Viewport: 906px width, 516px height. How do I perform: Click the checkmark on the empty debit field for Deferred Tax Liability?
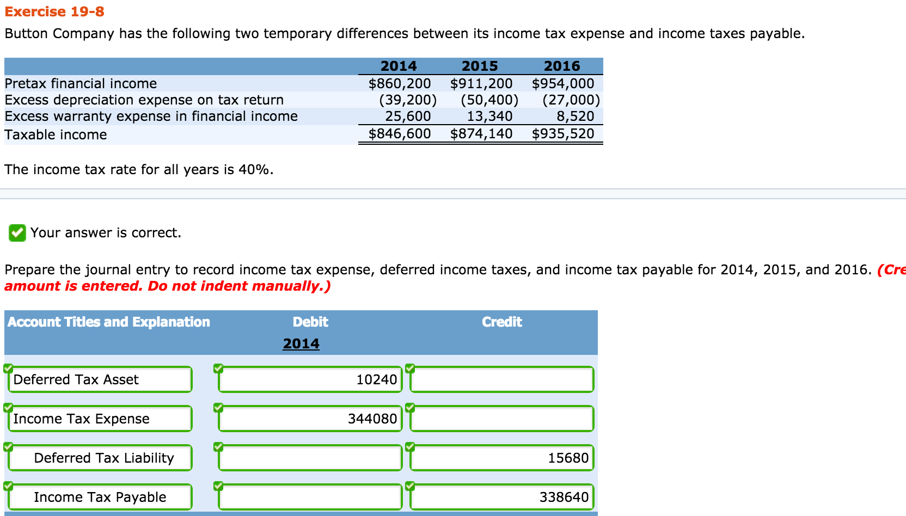tap(218, 446)
